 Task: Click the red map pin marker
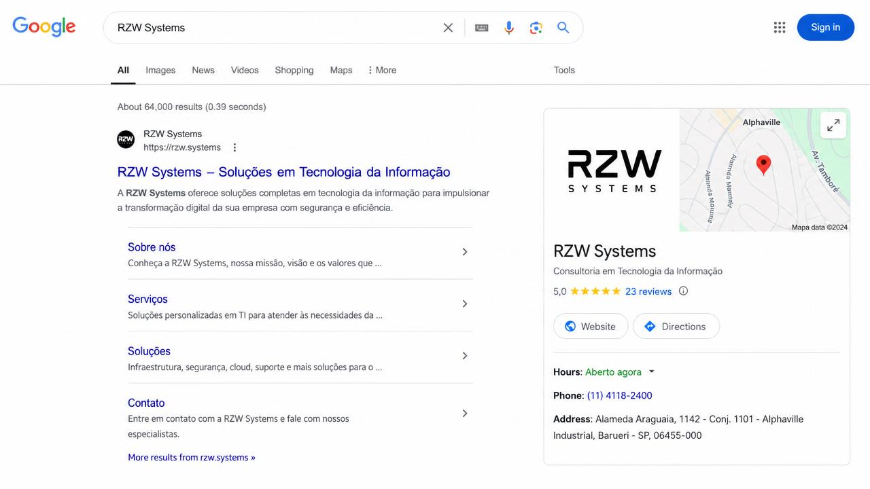point(763,165)
